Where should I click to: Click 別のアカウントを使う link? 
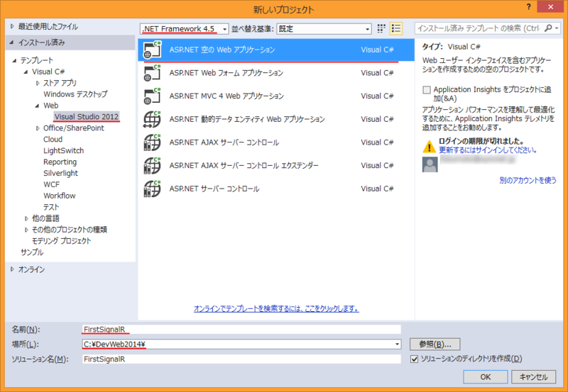pos(528,180)
